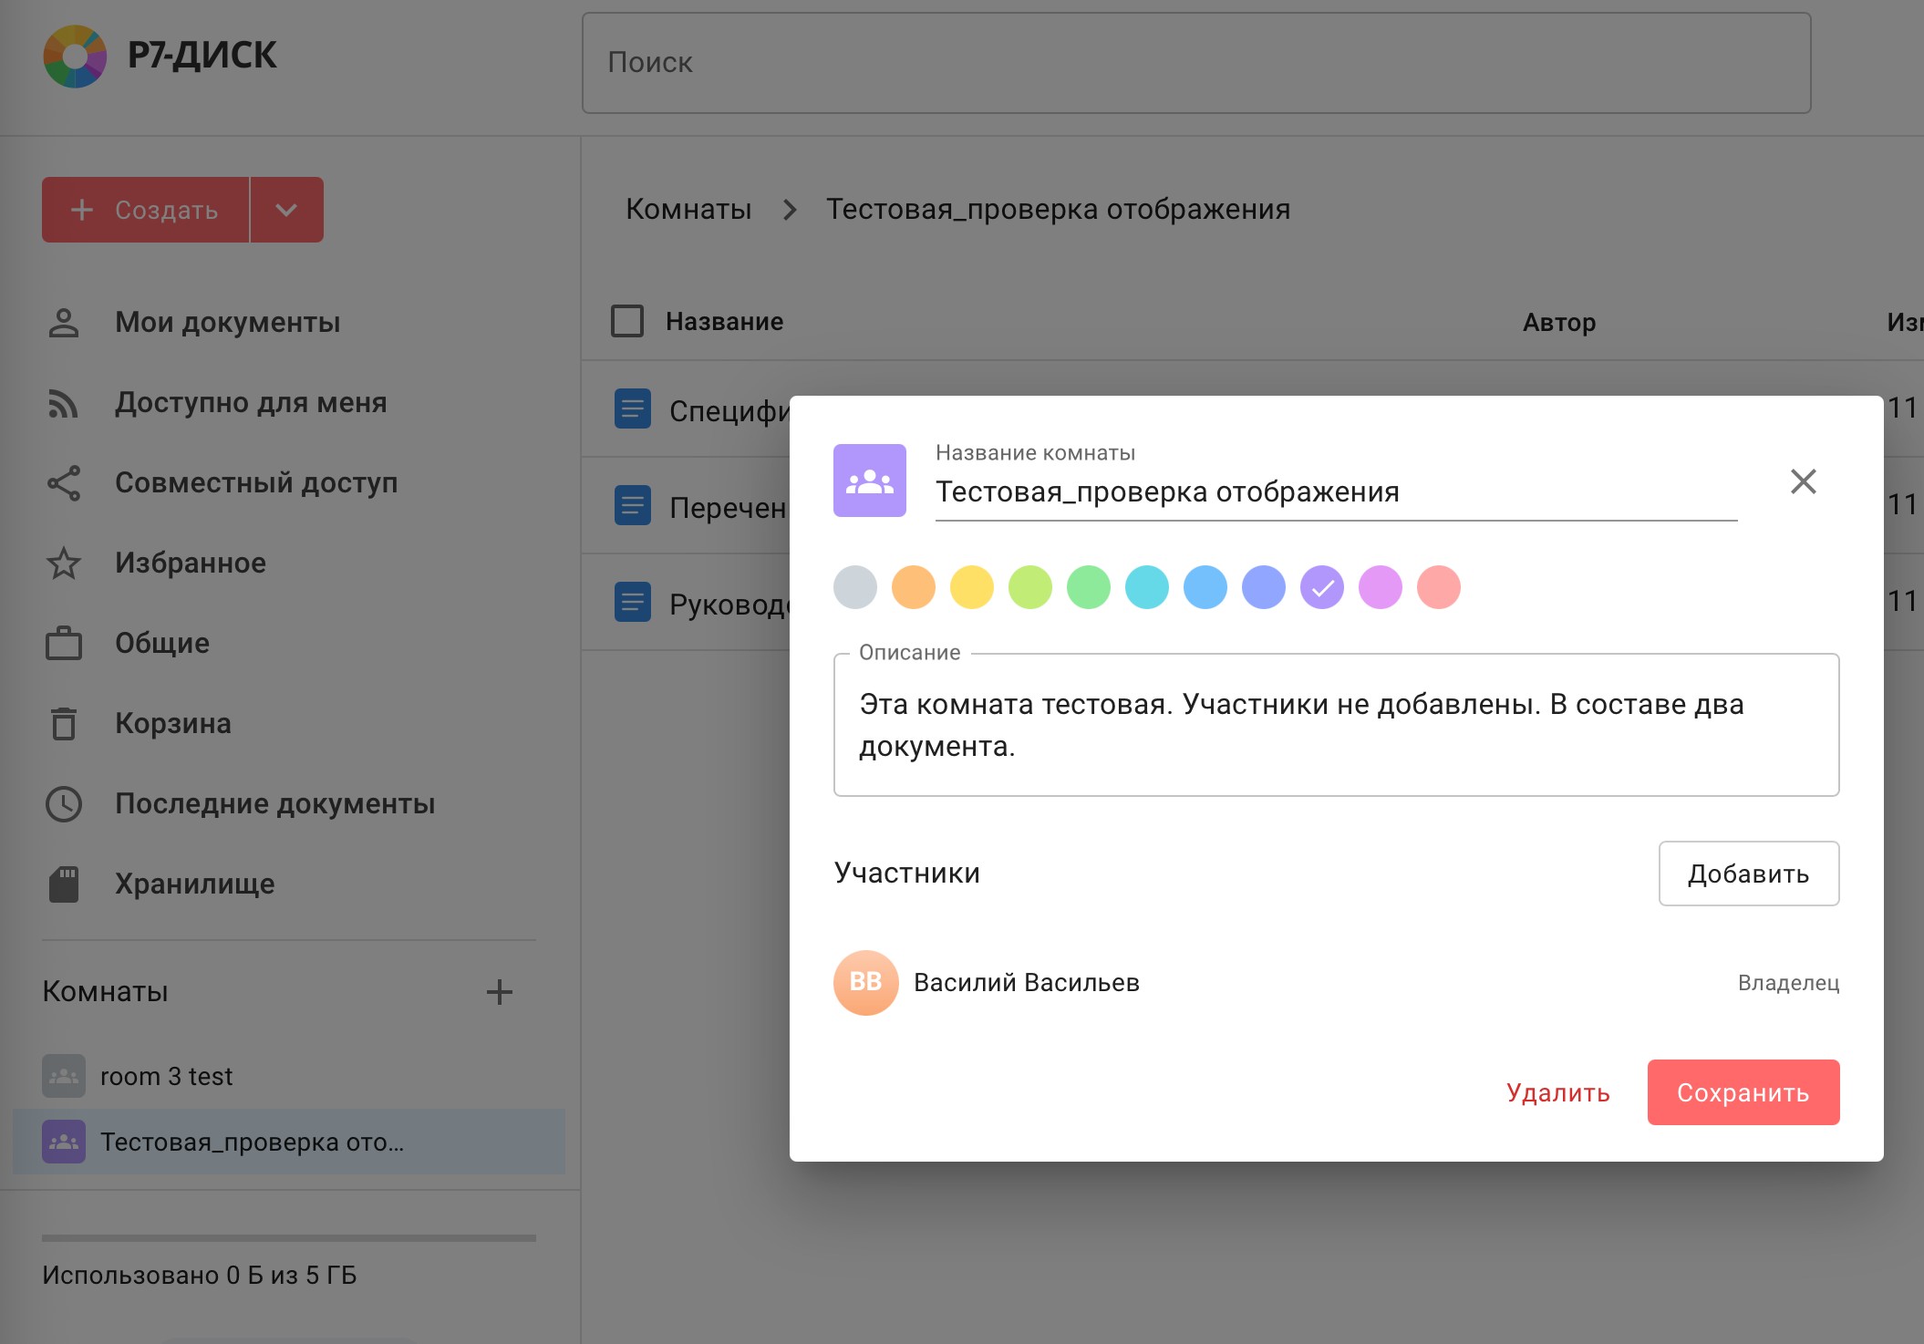Close the room settings dialog

[1804, 481]
